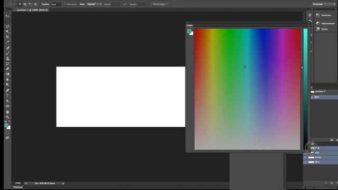Click the Refine Edge button
The width and height of the screenshot is (338, 190).
159,4
